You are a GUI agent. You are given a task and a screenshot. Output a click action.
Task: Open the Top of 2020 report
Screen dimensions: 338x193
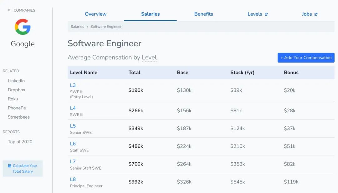20,142
